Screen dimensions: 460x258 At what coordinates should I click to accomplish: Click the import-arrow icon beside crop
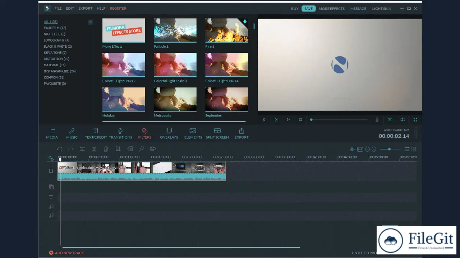point(130,149)
